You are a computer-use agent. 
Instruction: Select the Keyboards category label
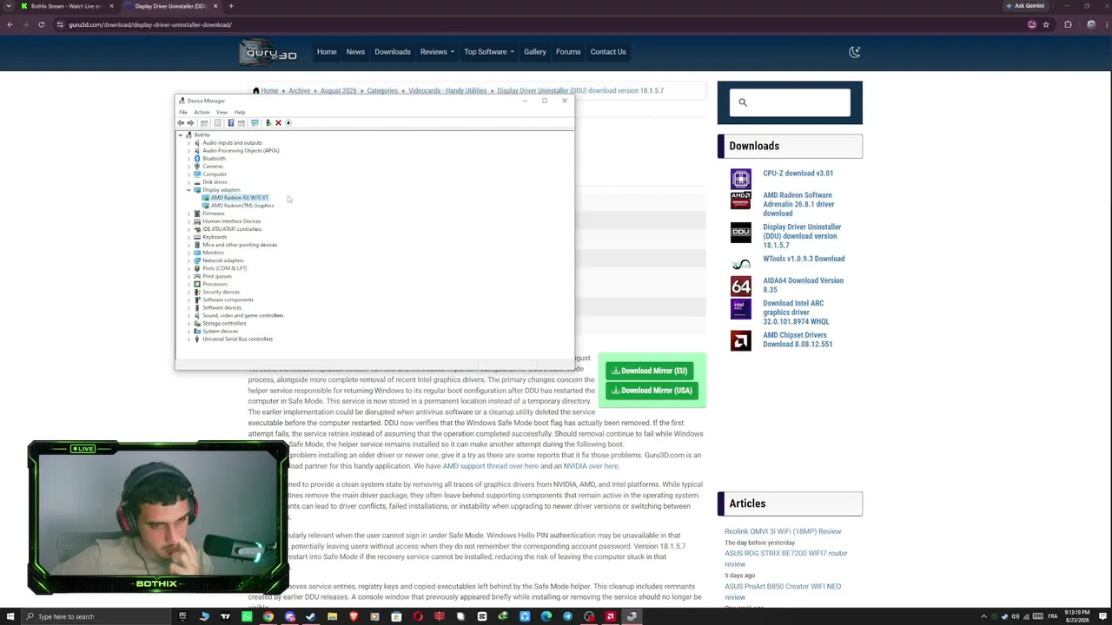tap(215, 237)
